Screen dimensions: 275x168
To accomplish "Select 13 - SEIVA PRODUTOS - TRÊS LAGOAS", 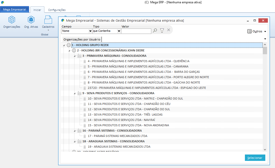I will (125, 115).
